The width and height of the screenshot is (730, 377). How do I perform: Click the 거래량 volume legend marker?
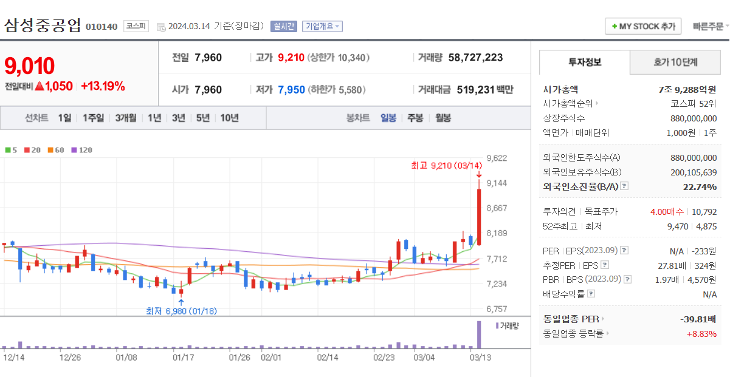[x=508, y=325]
